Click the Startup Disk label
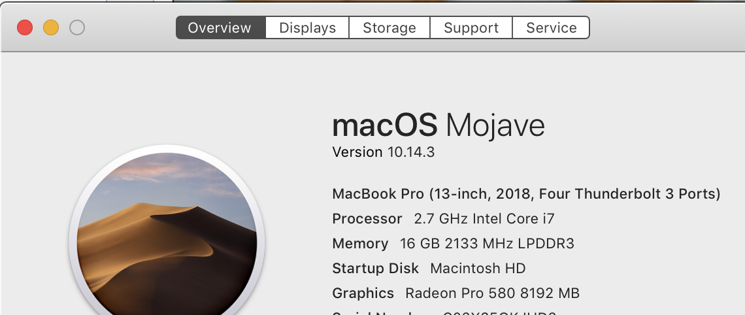This screenshot has width=745, height=315. [375, 269]
